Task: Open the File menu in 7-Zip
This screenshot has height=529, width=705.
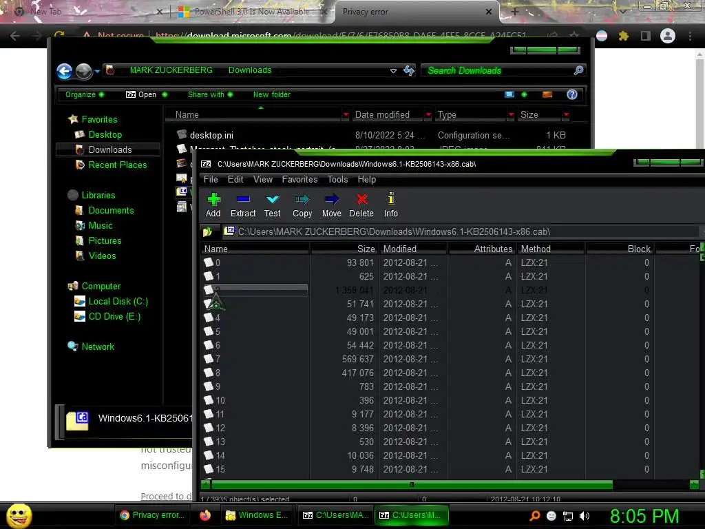Action: tap(211, 180)
